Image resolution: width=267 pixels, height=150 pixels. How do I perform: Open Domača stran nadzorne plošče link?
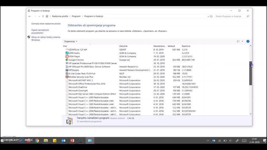click(46, 24)
